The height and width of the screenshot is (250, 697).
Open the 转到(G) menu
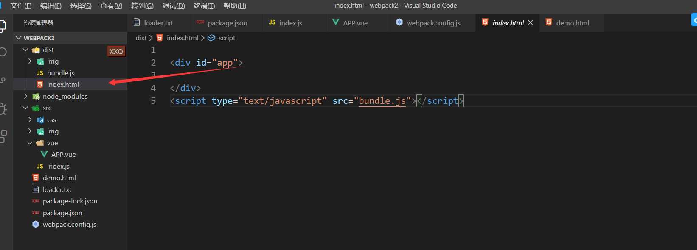click(x=142, y=6)
